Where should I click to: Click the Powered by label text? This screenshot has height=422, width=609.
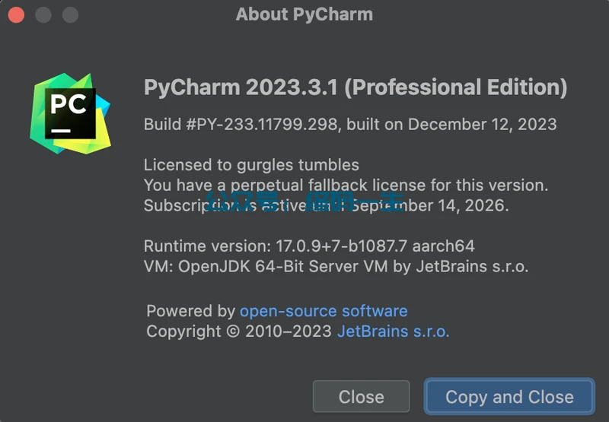point(191,311)
